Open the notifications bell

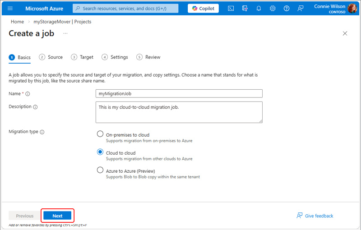[259, 9]
